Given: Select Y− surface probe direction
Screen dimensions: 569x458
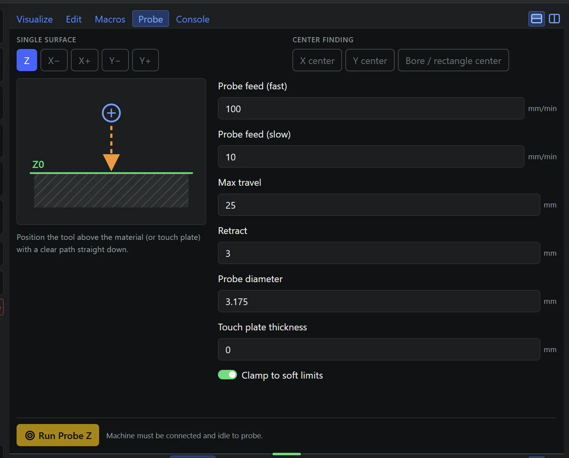Looking at the screenshot, I should coord(115,60).
